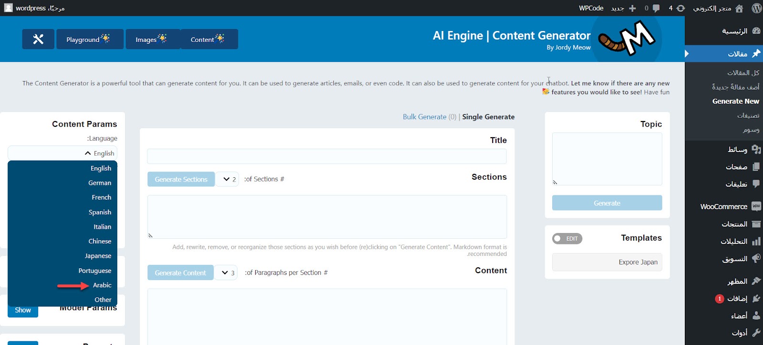Click the wrench-and-screwdriver settings icon button

[x=38, y=39]
